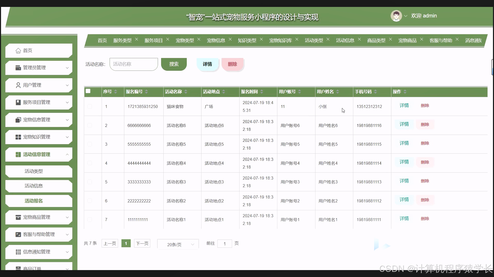Open the 20条/页 page size dropdown
This screenshot has width=494, height=277.
tap(178, 244)
